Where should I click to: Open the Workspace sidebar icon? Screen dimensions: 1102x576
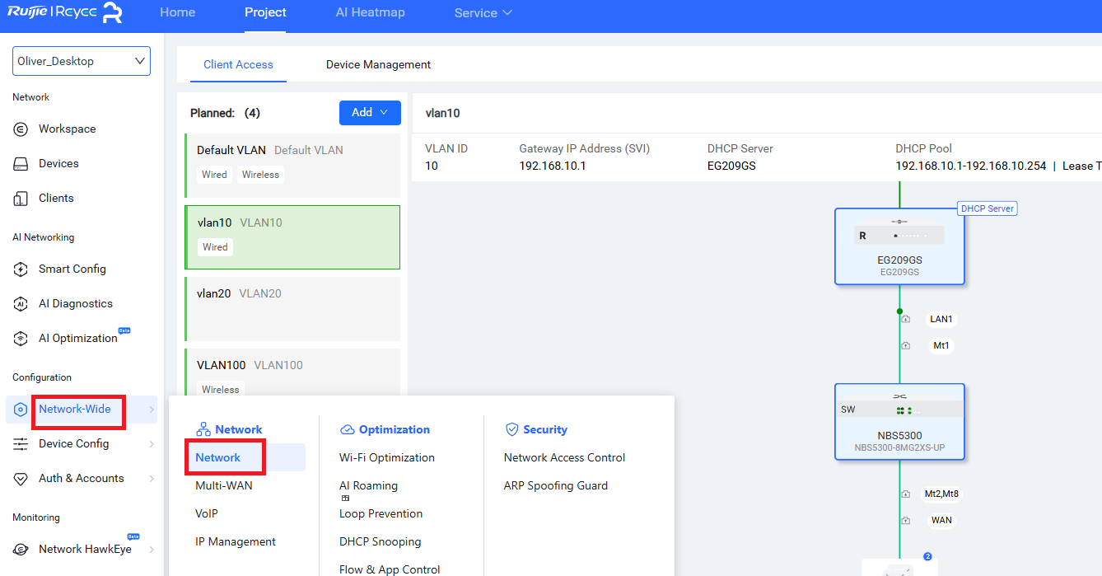tap(21, 129)
